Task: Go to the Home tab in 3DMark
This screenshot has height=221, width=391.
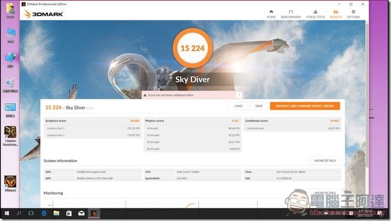Action: click(x=271, y=14)
